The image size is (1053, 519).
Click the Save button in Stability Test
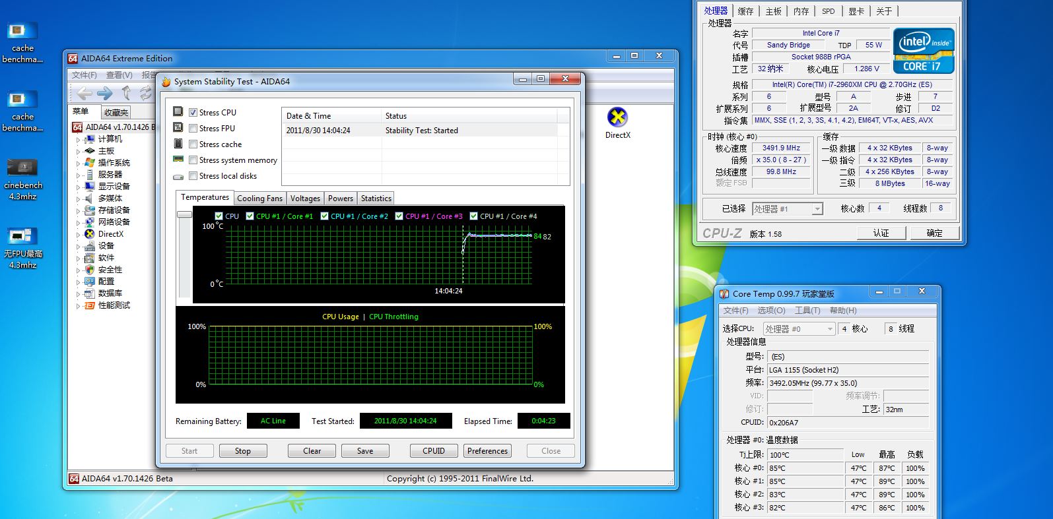[x=365, y=451]
